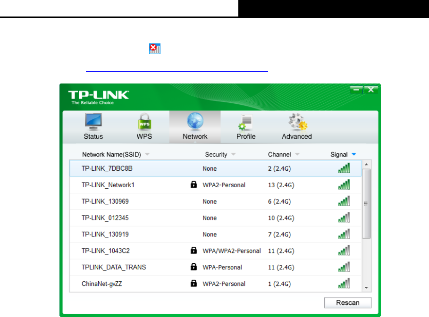429x317 pixels.
Task: Click the Security column header
Action: (x=216, y=155)
